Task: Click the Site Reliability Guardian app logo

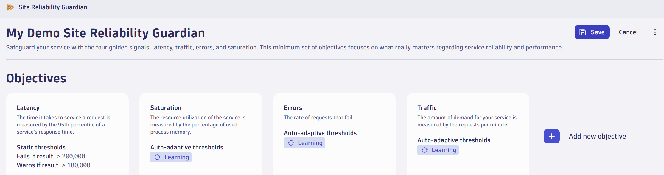Action: [10, 7]
